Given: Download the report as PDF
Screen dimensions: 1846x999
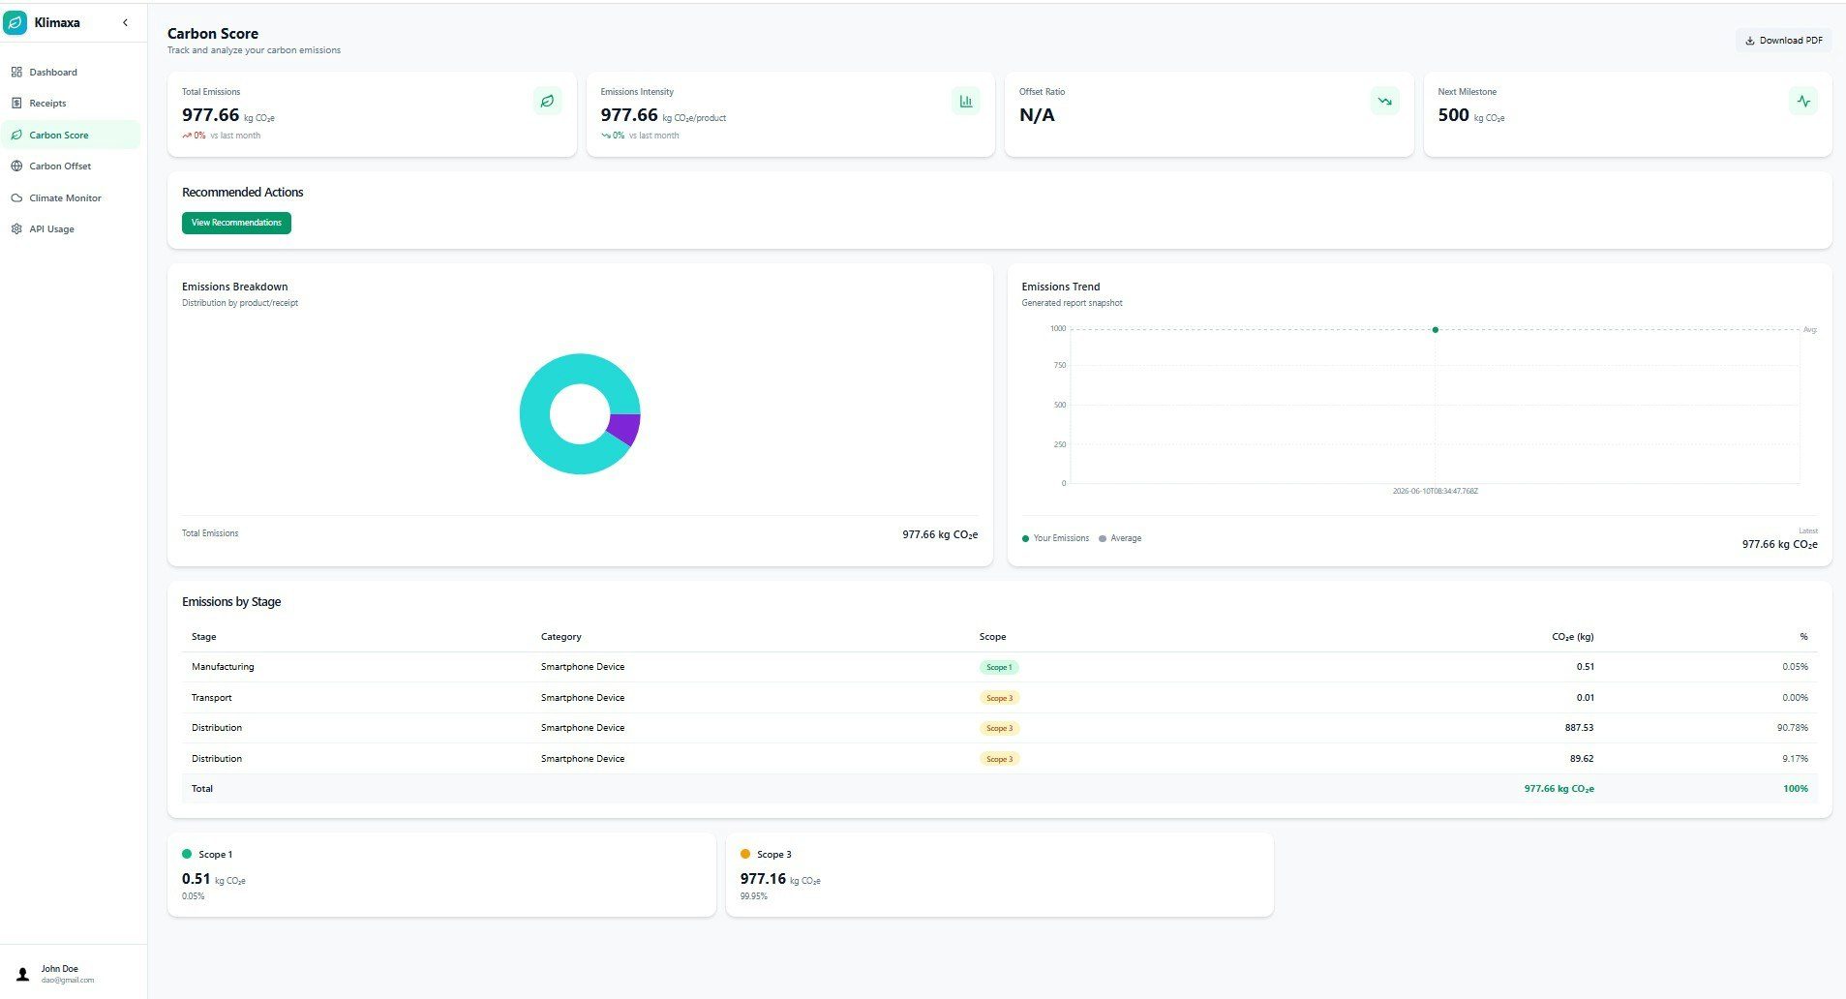Looking at the screenshot, I should click(1783, 41).
